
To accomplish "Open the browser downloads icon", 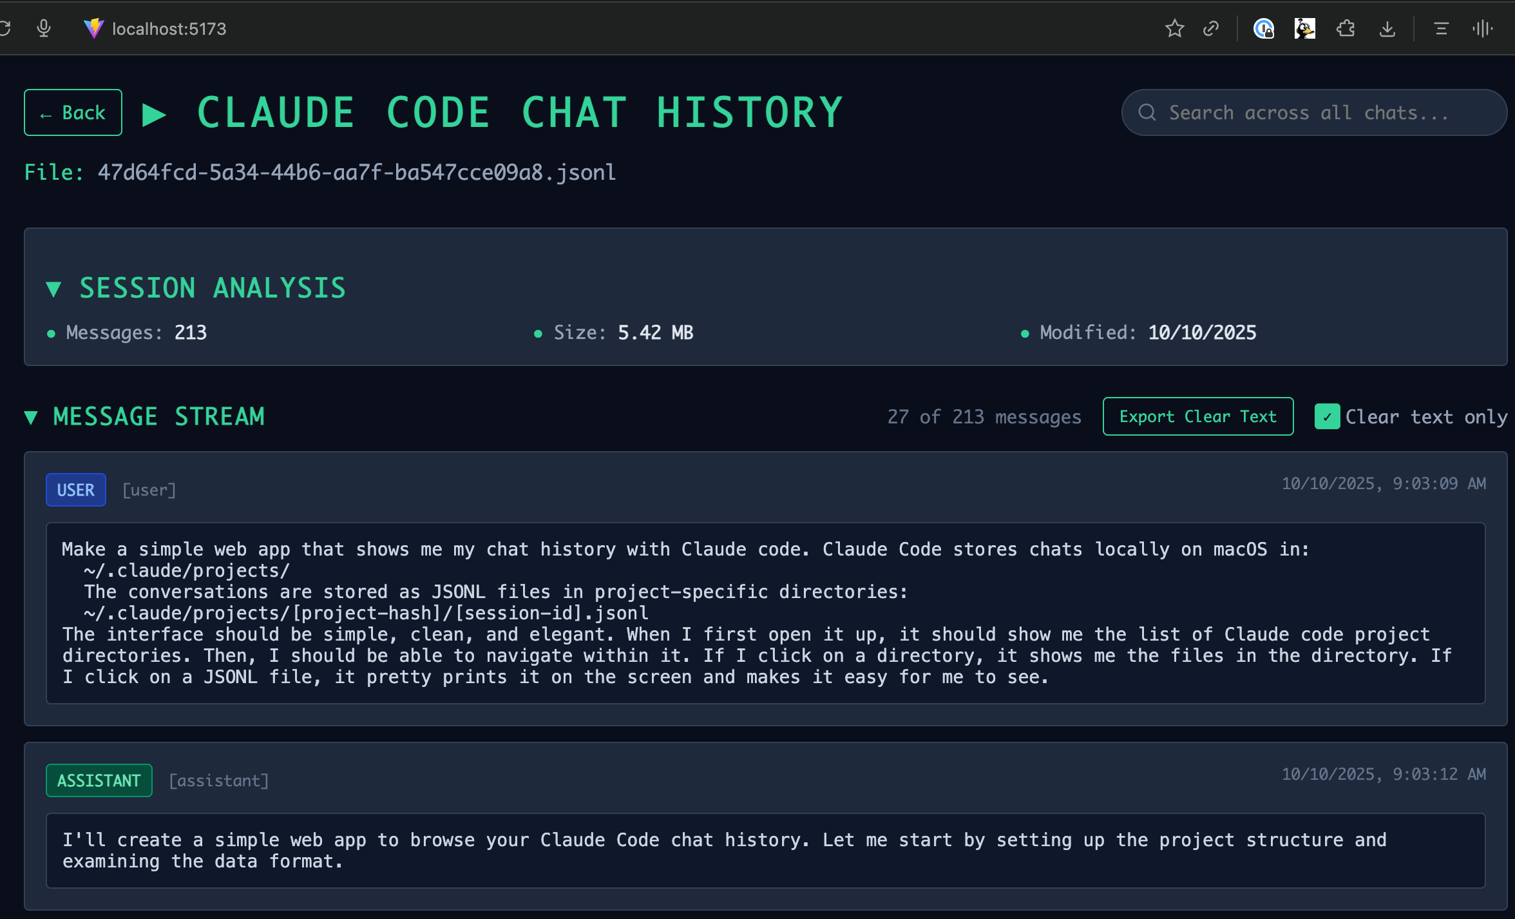I will (1387, 28).
